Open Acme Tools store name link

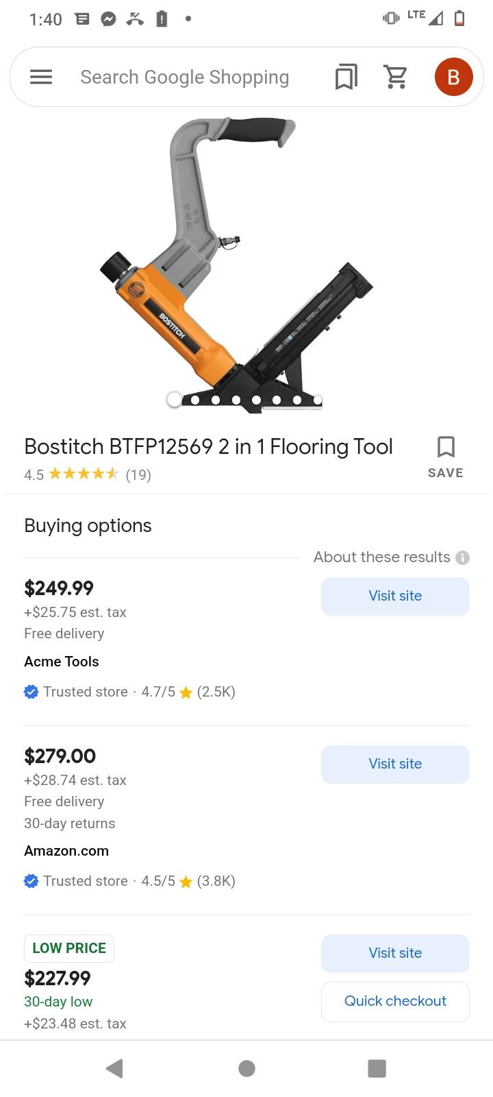(x=62, y=662)
